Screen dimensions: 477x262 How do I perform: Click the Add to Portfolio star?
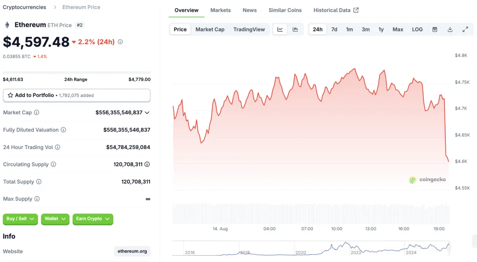[10, 95]
